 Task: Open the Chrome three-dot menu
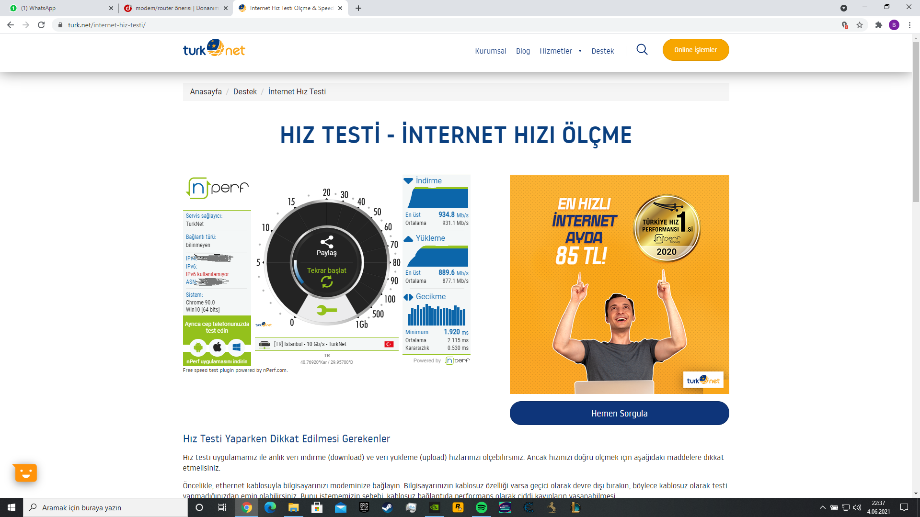tap(909, 25)
